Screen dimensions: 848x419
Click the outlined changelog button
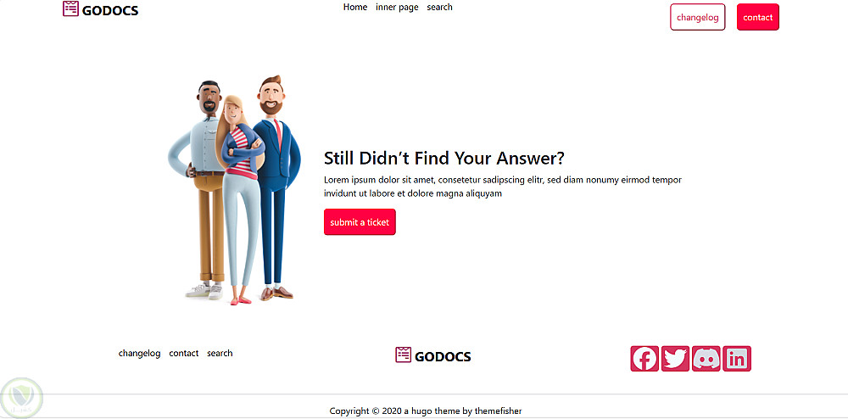click(698, 17)
